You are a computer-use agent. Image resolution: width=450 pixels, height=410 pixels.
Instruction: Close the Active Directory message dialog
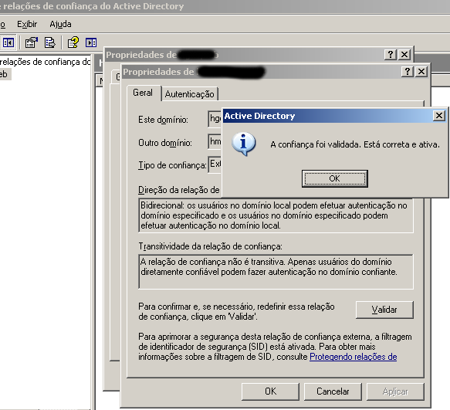(x=438, y=116)
